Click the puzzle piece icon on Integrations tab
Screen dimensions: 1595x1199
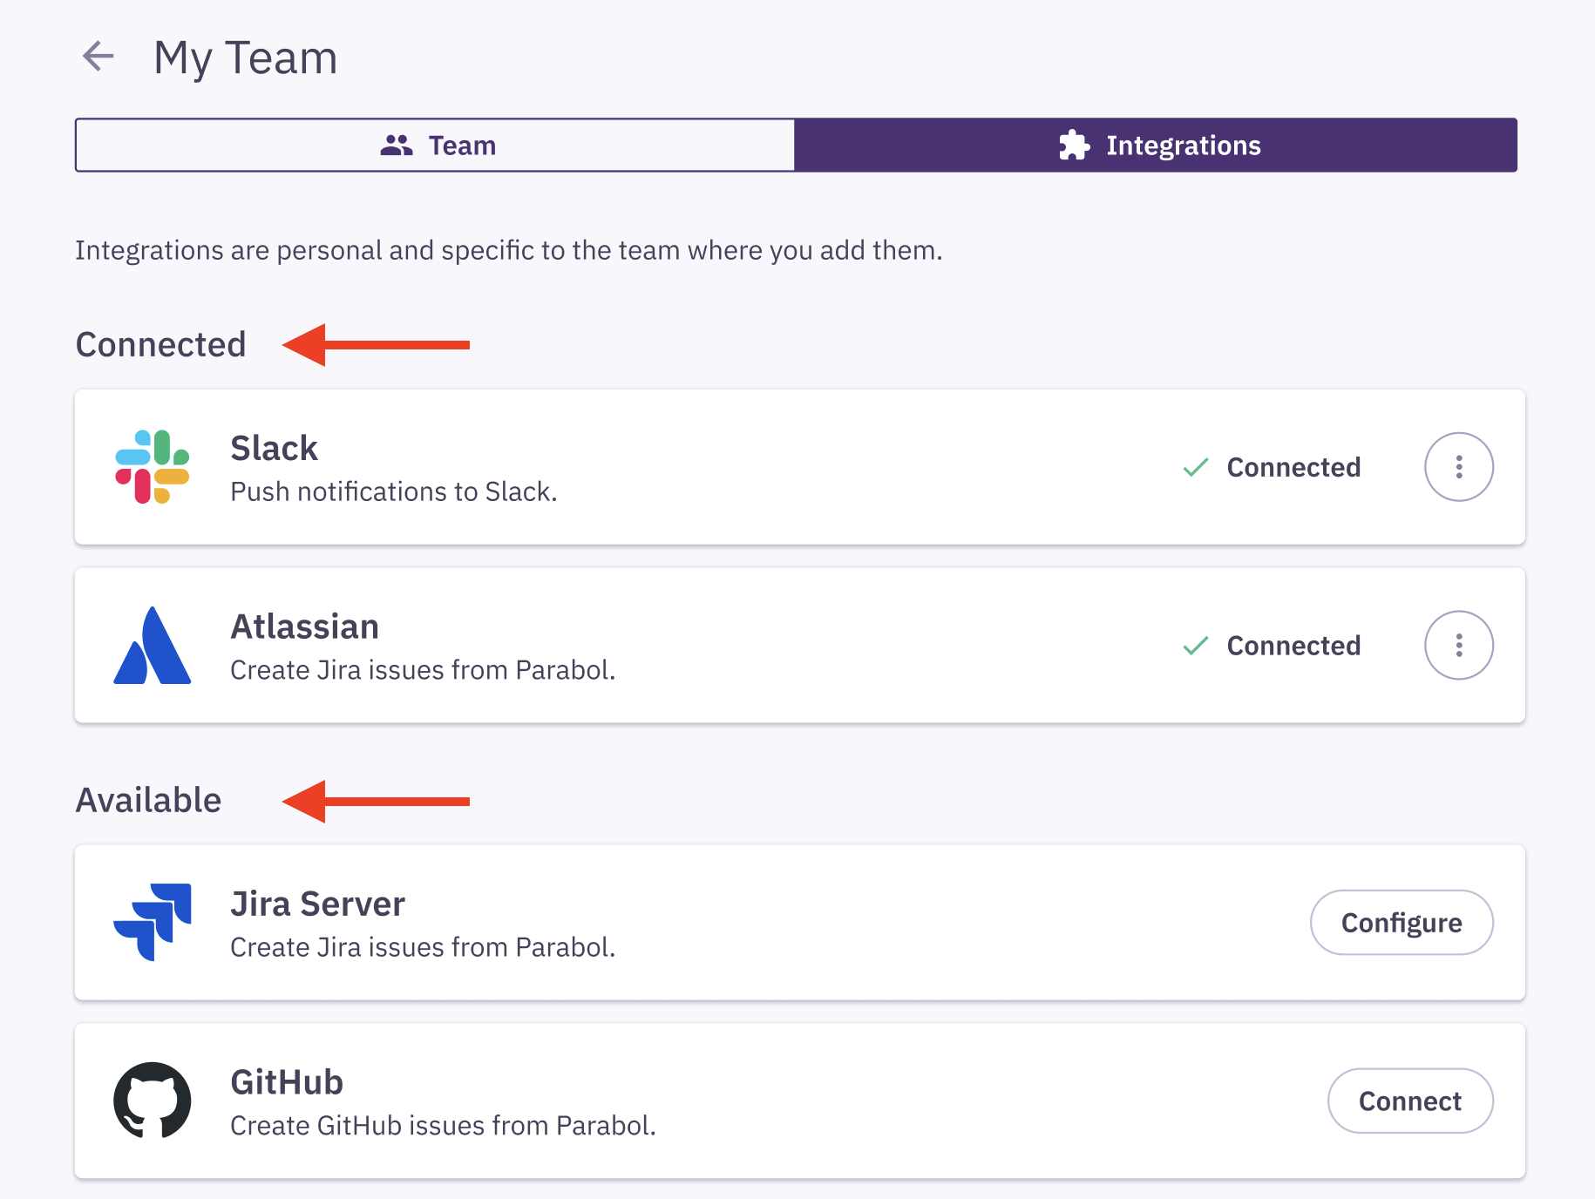tap(1075, 145)
